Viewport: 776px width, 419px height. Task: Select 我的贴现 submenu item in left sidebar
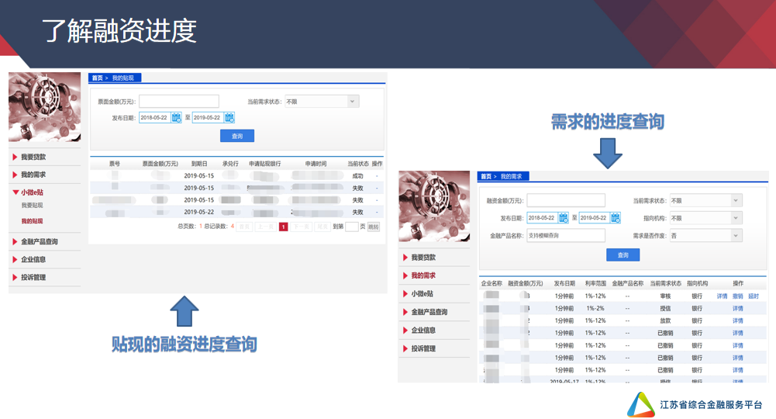click(32, 221)
